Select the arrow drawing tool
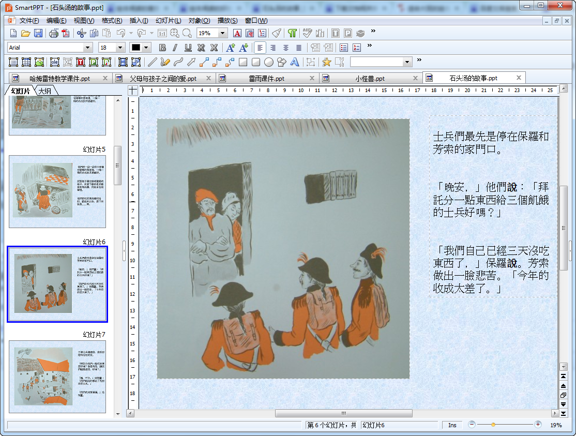 pyautogui.click(x=191, y=62)
